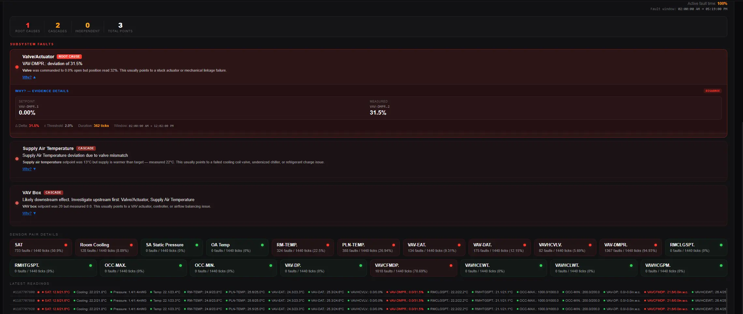Select '388 faults / 1440 ticks (26.94%)' text

tap(367, 251)
